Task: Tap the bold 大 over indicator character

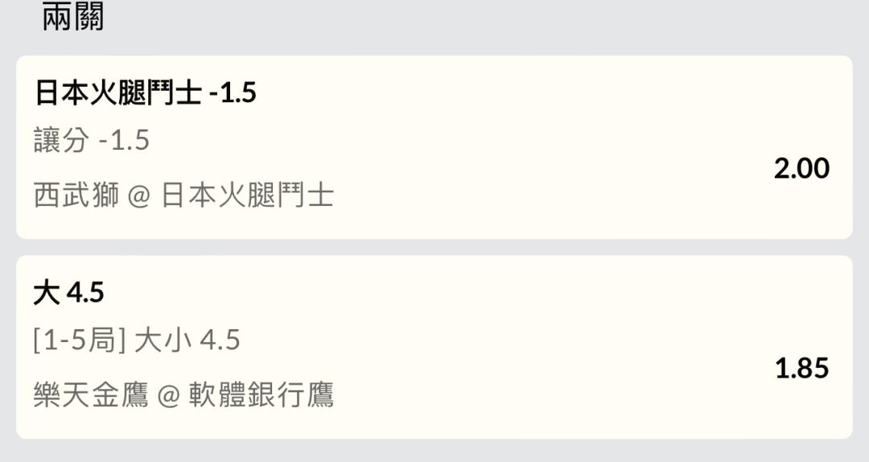Action: point(47,292)
